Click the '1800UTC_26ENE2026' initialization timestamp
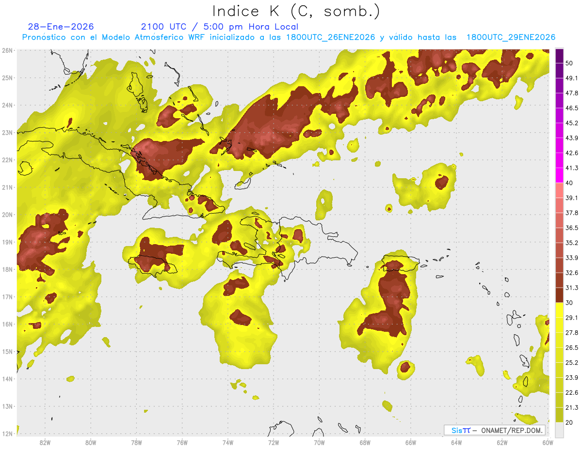This screenshot has width=582, height=449. point(330,37)
